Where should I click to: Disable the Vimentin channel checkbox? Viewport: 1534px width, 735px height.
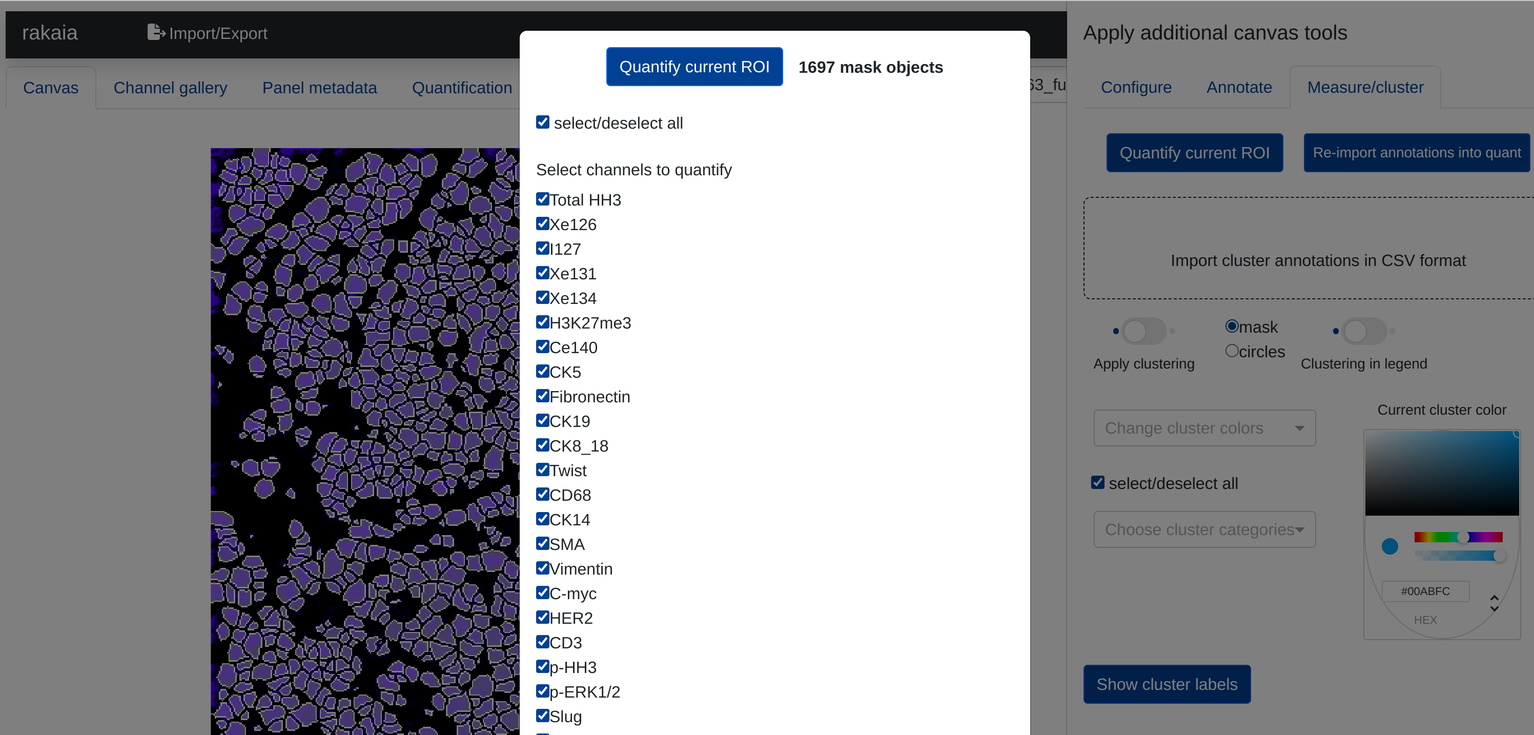[542, 567]
